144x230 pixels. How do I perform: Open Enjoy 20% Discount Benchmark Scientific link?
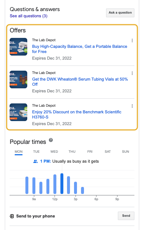click(x=77, y=114)
